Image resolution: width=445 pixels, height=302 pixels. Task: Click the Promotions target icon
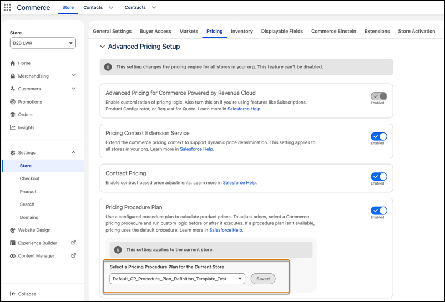point(13,102)
